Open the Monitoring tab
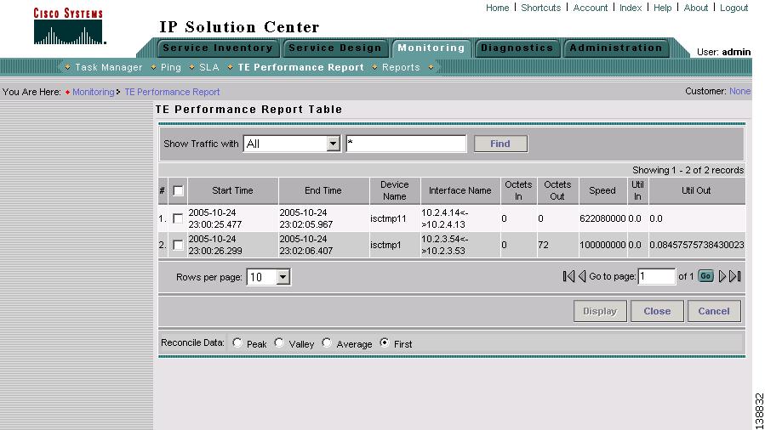 (x=431, y=48)
